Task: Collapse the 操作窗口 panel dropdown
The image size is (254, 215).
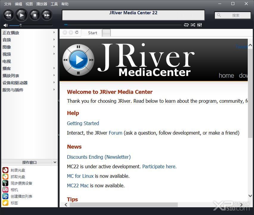Action: click(55, 162)
